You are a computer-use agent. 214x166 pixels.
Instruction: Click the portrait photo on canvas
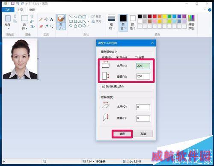point(20,59)
